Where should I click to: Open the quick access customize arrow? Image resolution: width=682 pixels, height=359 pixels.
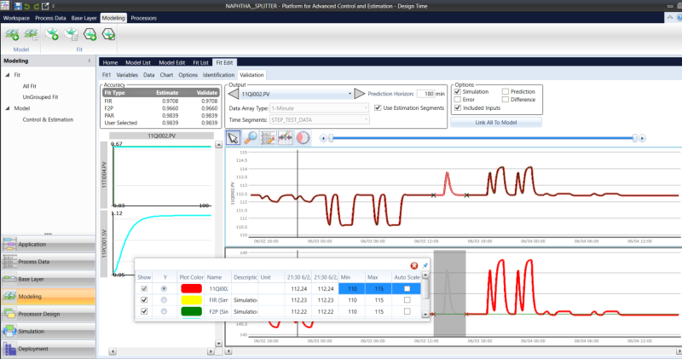click(54, 6)
